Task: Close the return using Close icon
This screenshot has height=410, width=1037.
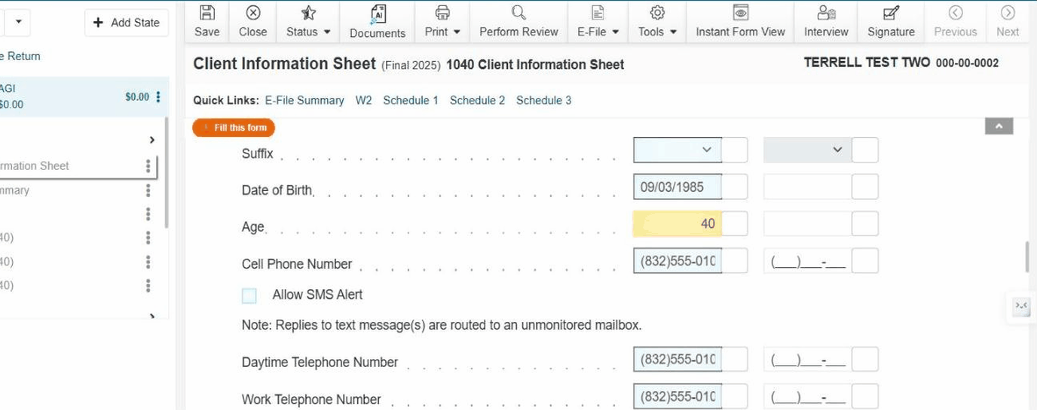Action: [252, 21]
